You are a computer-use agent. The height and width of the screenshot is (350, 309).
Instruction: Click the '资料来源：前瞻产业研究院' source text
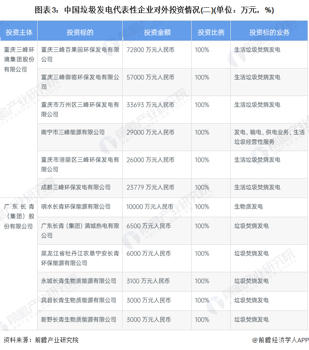(x=41, y=340)
